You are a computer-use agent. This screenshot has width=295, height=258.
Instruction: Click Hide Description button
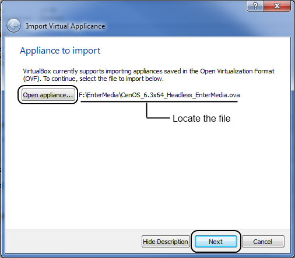[166, 242]
